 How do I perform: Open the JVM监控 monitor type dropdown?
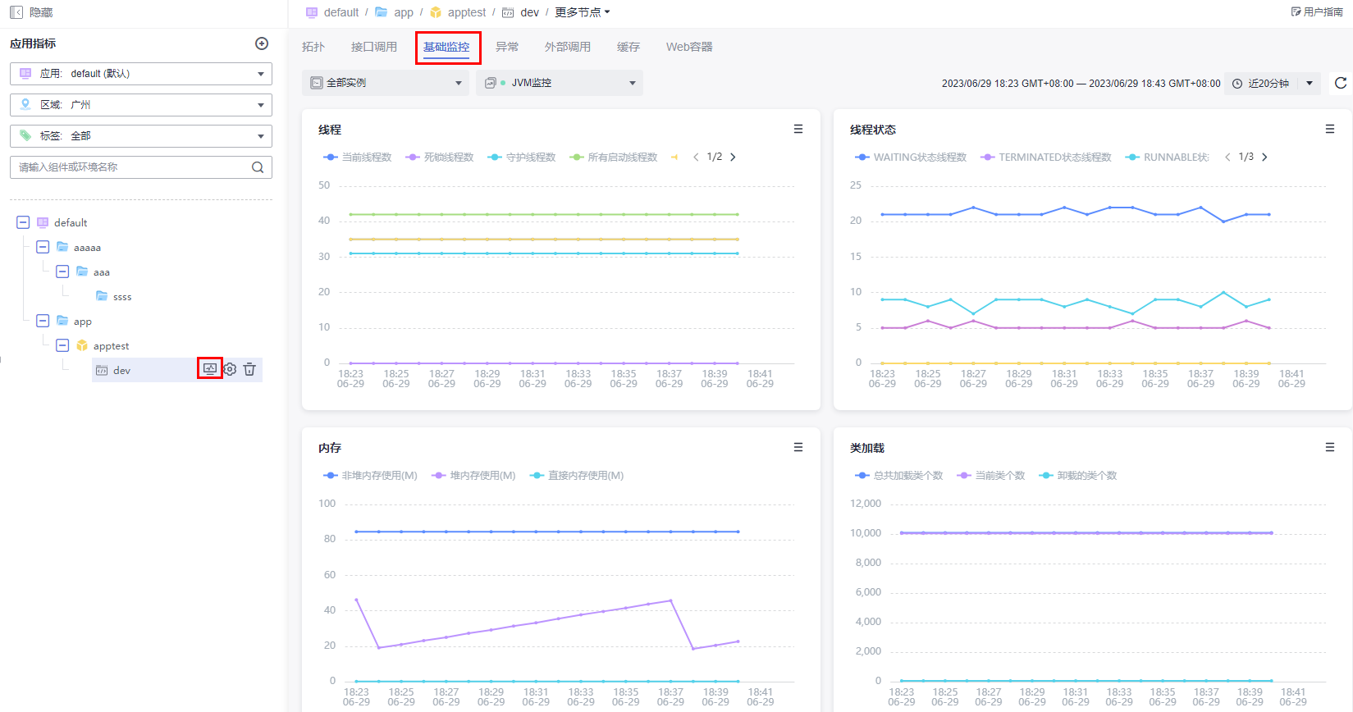pyautogui.click(x=560, y=83)
